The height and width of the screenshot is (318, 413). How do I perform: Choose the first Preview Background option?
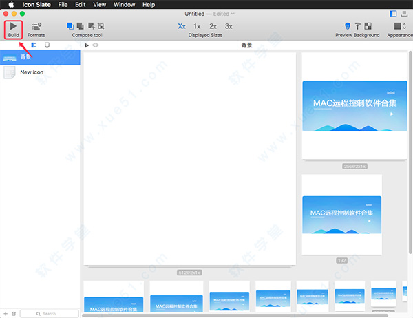(x=346, y=26)
